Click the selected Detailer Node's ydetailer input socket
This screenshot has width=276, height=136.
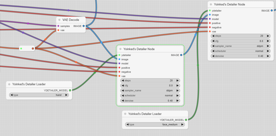(119, 55)
